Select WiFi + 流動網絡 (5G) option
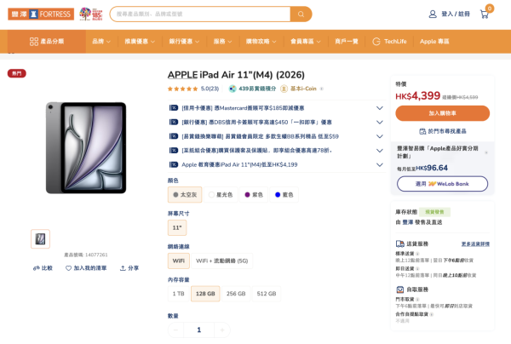511x344 pixels. [222, 261]
